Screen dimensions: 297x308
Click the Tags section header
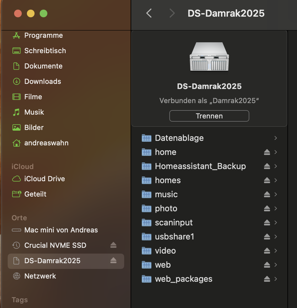[20, 300]
